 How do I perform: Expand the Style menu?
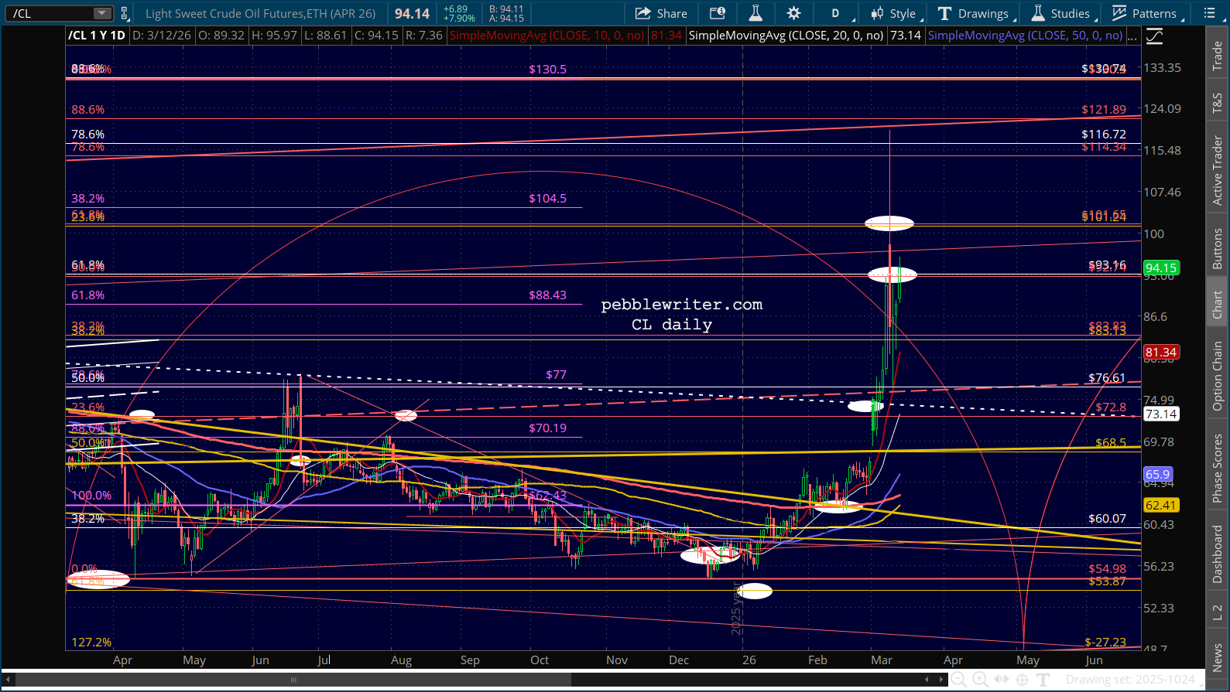tap(894, 13)
